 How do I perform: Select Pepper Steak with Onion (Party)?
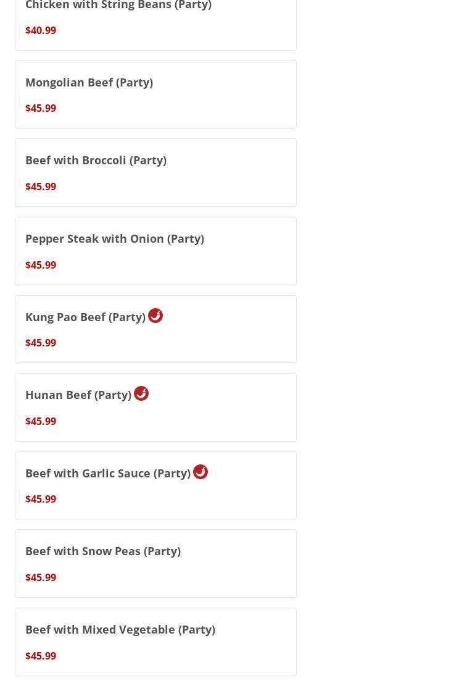click(x=114, y=238)
